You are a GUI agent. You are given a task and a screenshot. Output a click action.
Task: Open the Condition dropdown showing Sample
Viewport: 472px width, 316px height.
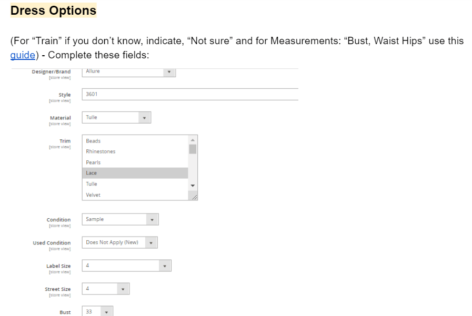pyautogui.click(x=120, y=219)
